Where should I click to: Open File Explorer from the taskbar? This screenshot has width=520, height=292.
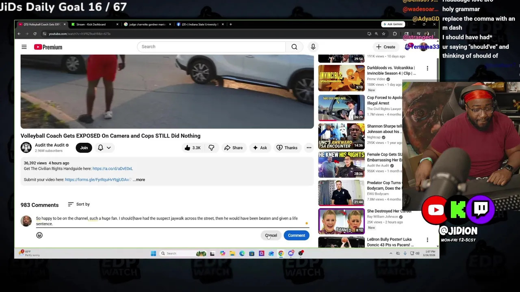point(232,253)
